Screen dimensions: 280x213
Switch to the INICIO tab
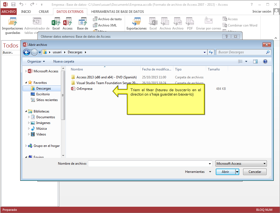click(26, 11)
